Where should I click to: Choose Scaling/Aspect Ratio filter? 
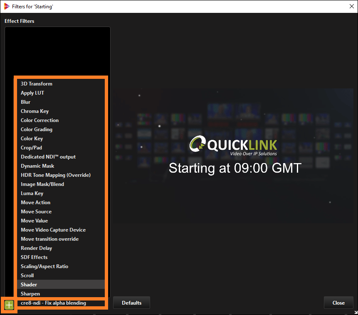coord(61,266)
